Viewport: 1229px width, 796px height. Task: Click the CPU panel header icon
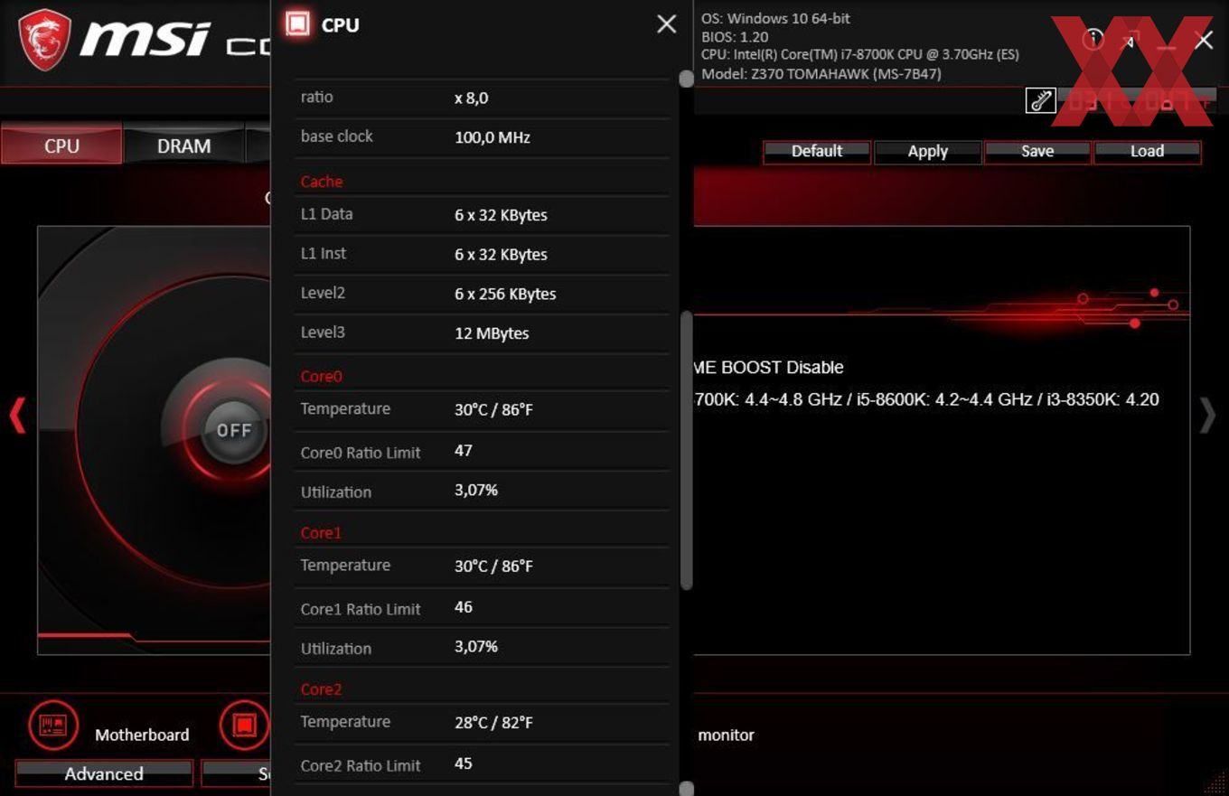(x=297, y=24)
